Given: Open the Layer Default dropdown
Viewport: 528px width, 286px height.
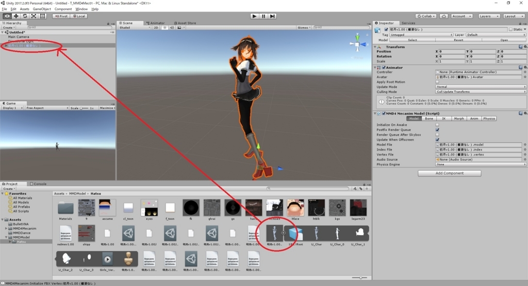Looking at the screenshot, I should (496, 35).
